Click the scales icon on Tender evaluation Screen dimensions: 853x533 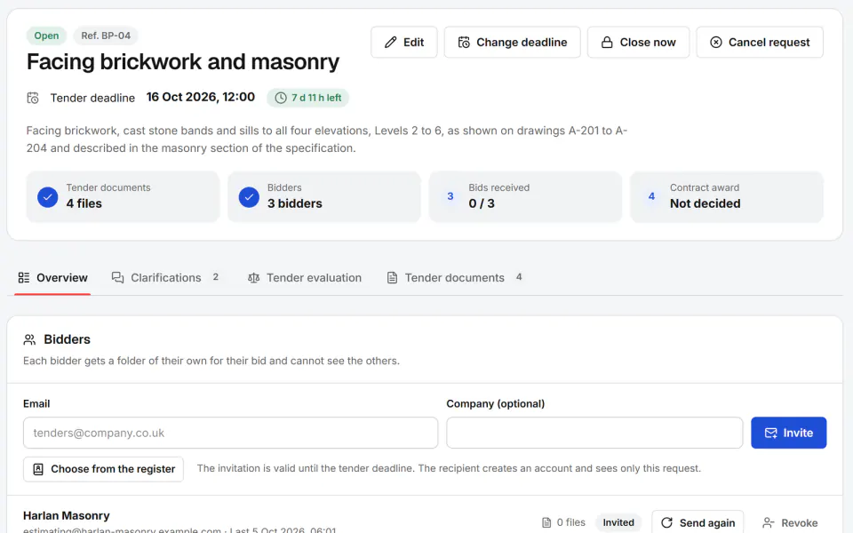(253, 278)
